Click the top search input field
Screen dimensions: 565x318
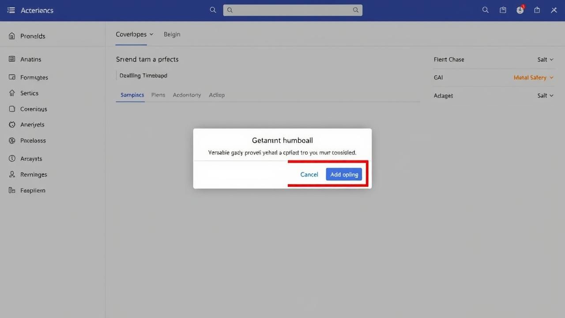coord(292,10)
